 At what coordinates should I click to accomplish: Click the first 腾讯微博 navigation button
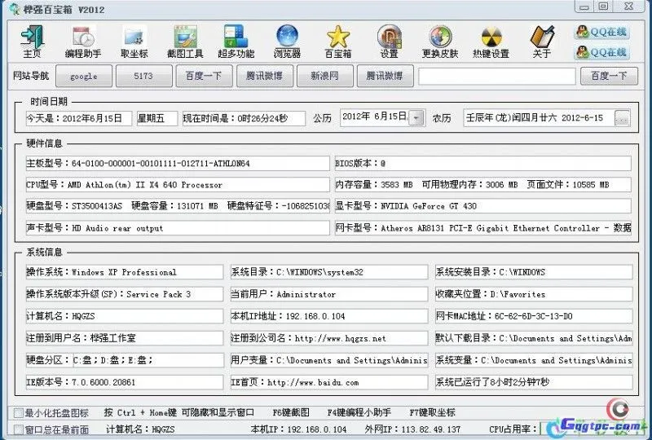pyautogui.click(x=264, y=76)
